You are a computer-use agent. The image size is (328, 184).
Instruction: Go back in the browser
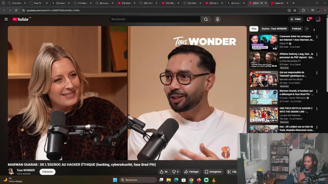point(4,10)
